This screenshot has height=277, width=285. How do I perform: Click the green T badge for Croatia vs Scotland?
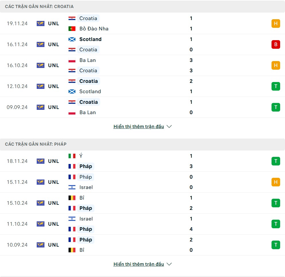click(x=276, y=86)
